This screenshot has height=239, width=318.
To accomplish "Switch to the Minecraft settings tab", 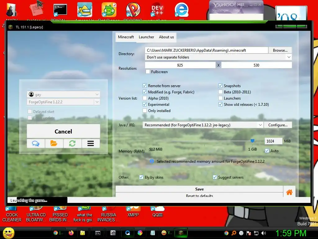I will click(126, 37).
